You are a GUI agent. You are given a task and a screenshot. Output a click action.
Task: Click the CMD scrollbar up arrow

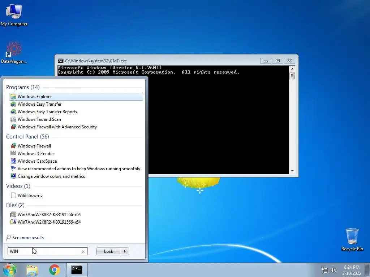292,69
